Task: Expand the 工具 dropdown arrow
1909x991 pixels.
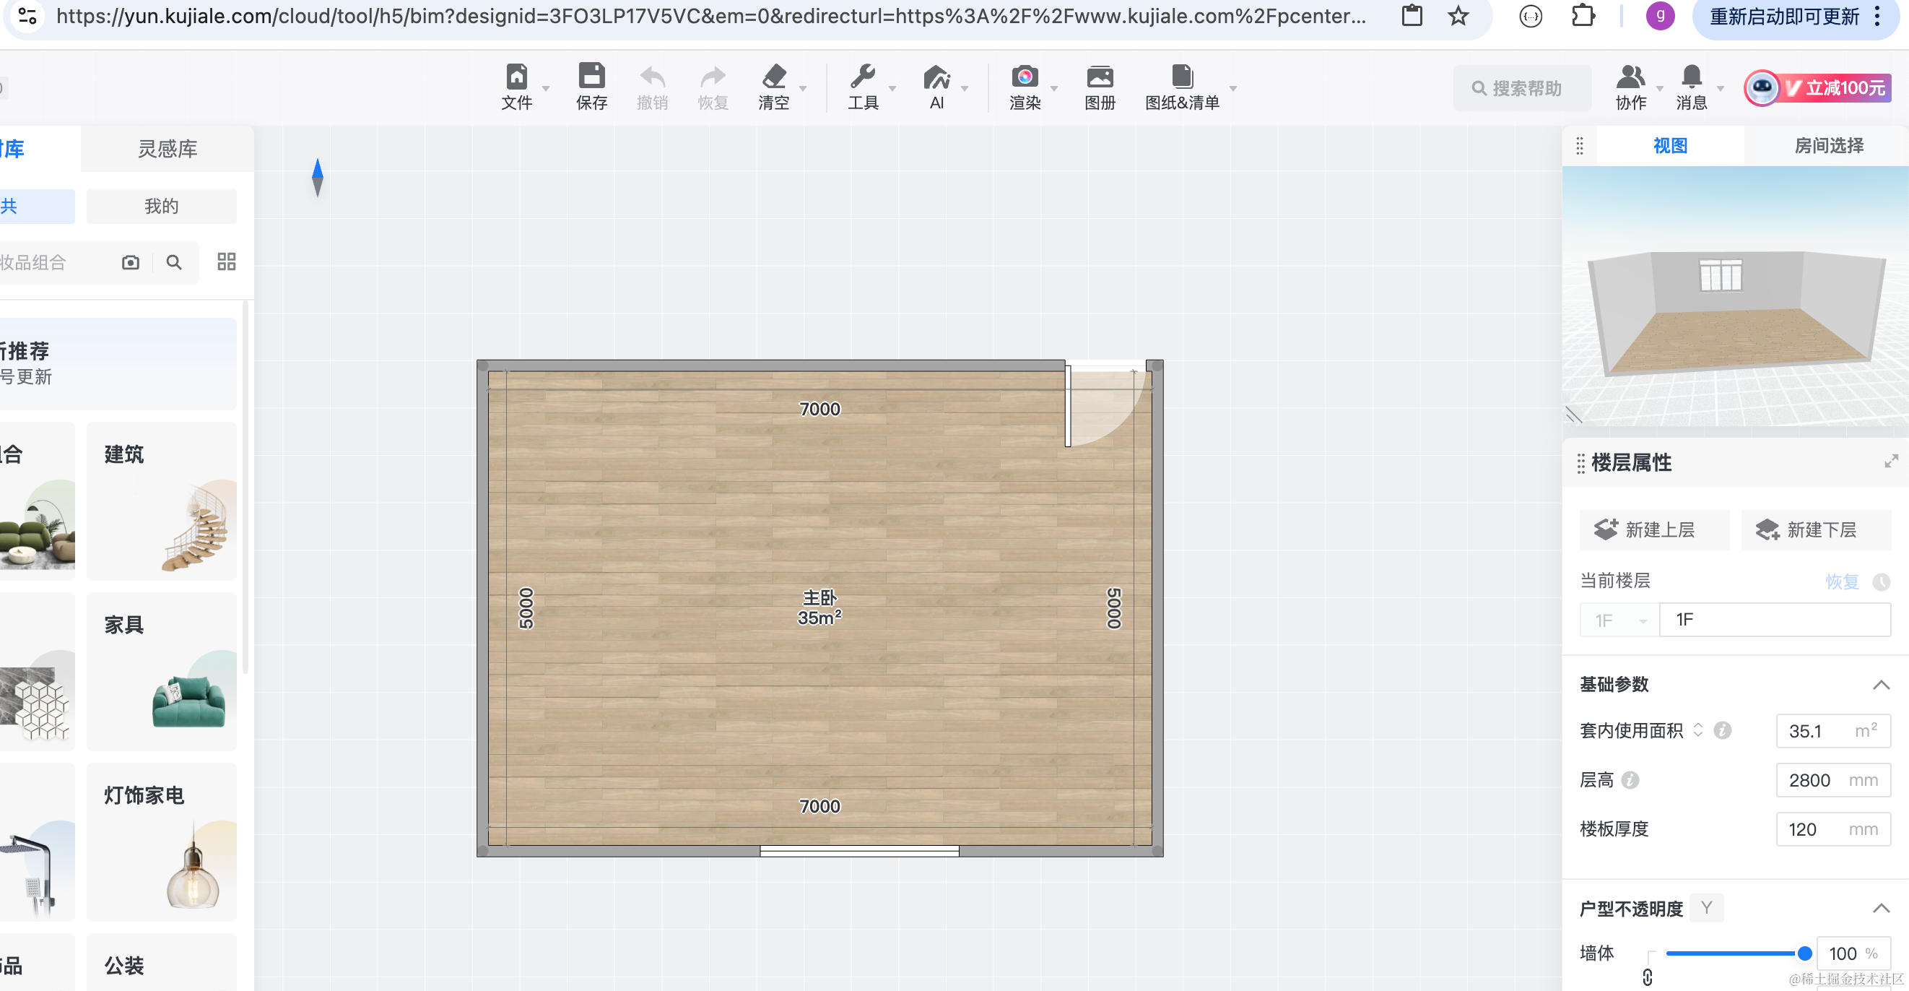Action: pos(892,88)
